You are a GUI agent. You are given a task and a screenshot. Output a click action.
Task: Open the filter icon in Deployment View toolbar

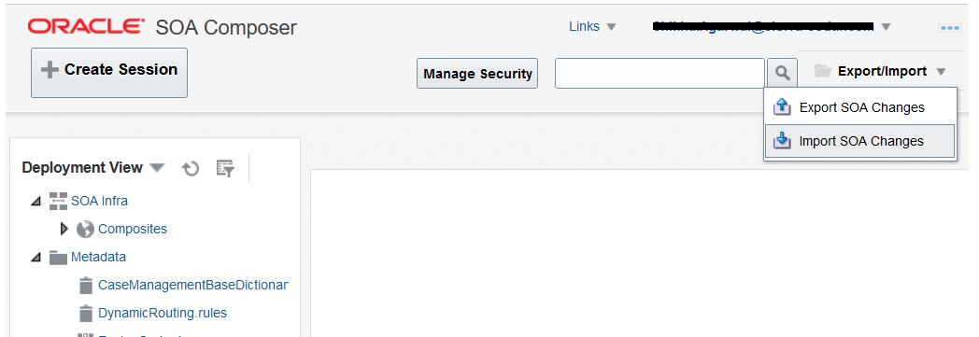tap(225, 168)
